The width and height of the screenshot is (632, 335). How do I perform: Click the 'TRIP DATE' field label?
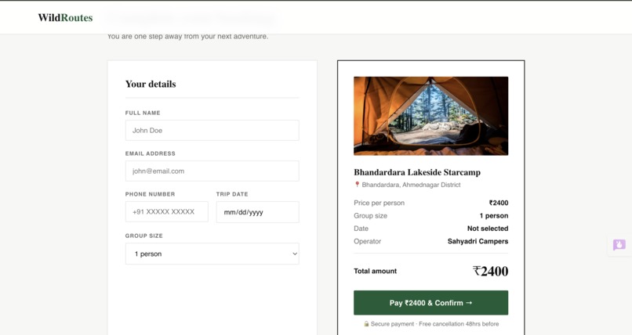(232, 194)
